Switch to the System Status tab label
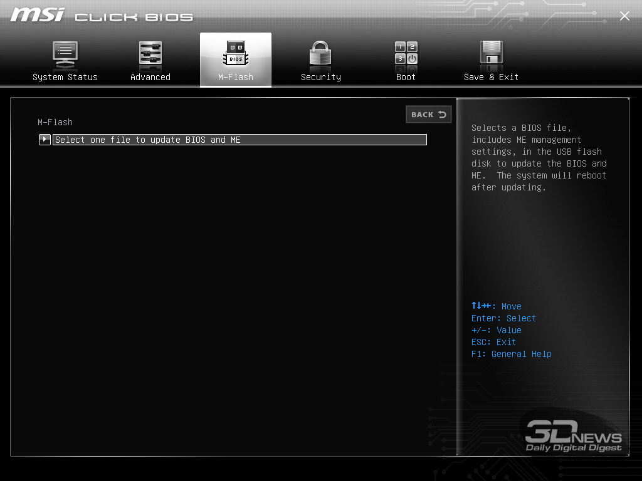 (x=65, y=77)
